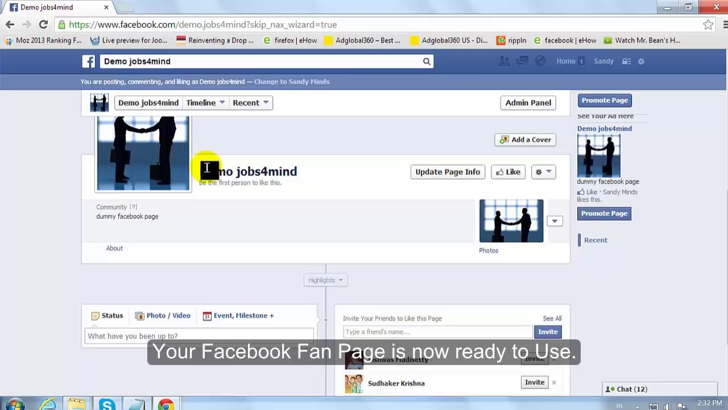The image size is (728, 410).
Task: Go to Home in the top bar
Action: point(566,61)
